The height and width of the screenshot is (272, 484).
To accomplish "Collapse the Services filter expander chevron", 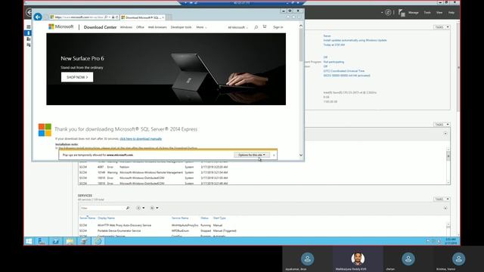I will pos(445,209).
